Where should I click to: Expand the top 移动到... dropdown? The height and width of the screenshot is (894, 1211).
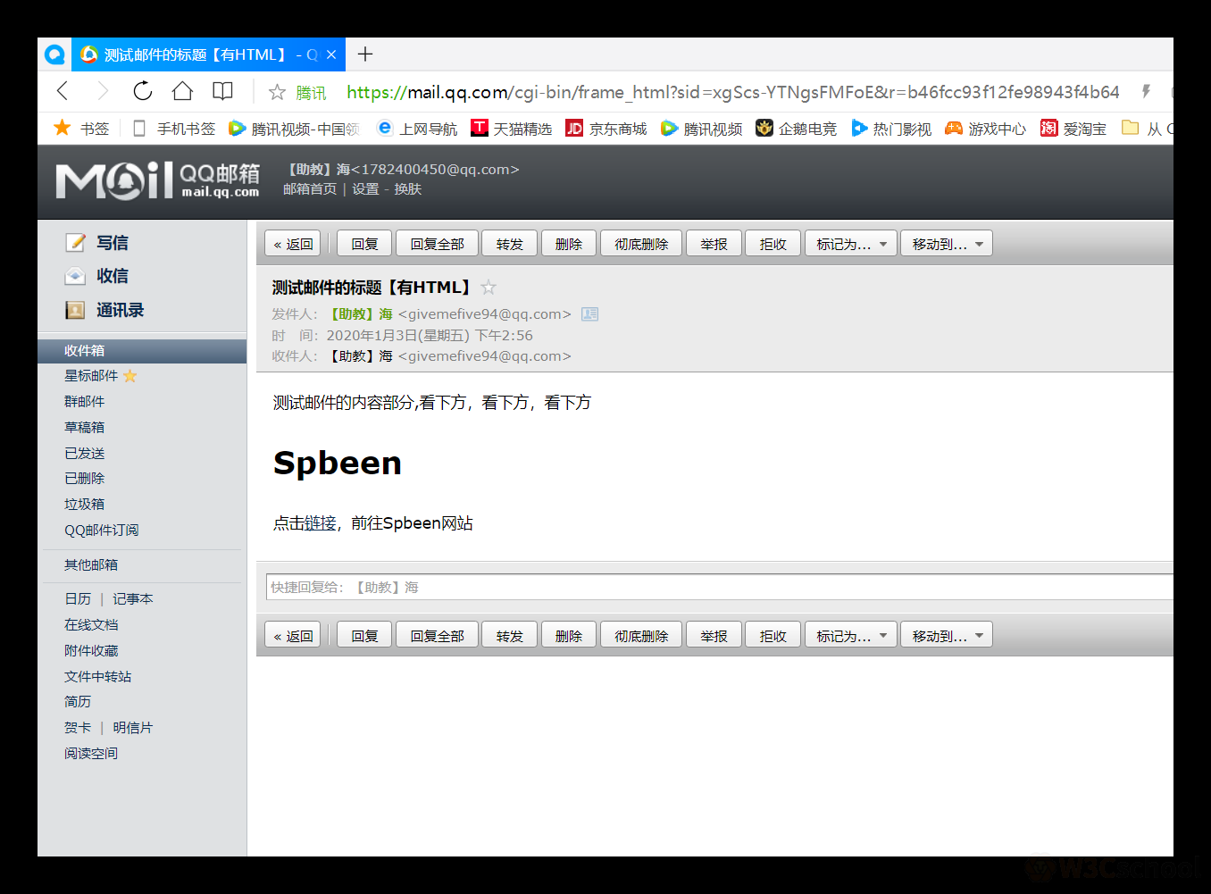(947, 244)
